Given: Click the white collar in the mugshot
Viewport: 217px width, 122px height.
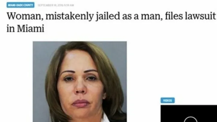Looking at the screenshot, I should 105,119.
